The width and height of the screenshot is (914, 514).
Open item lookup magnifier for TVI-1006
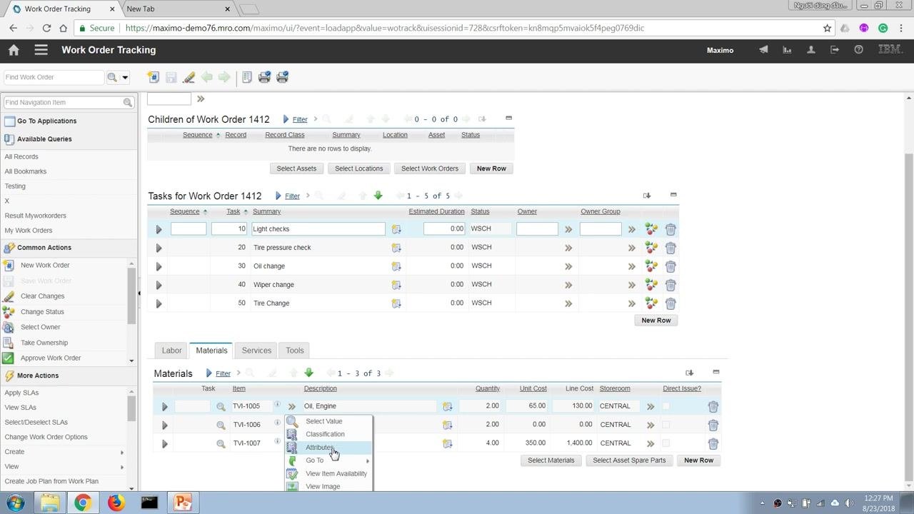click(221, 425)
